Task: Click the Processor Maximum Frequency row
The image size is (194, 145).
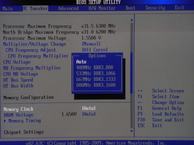Action: tap(59, 26)
